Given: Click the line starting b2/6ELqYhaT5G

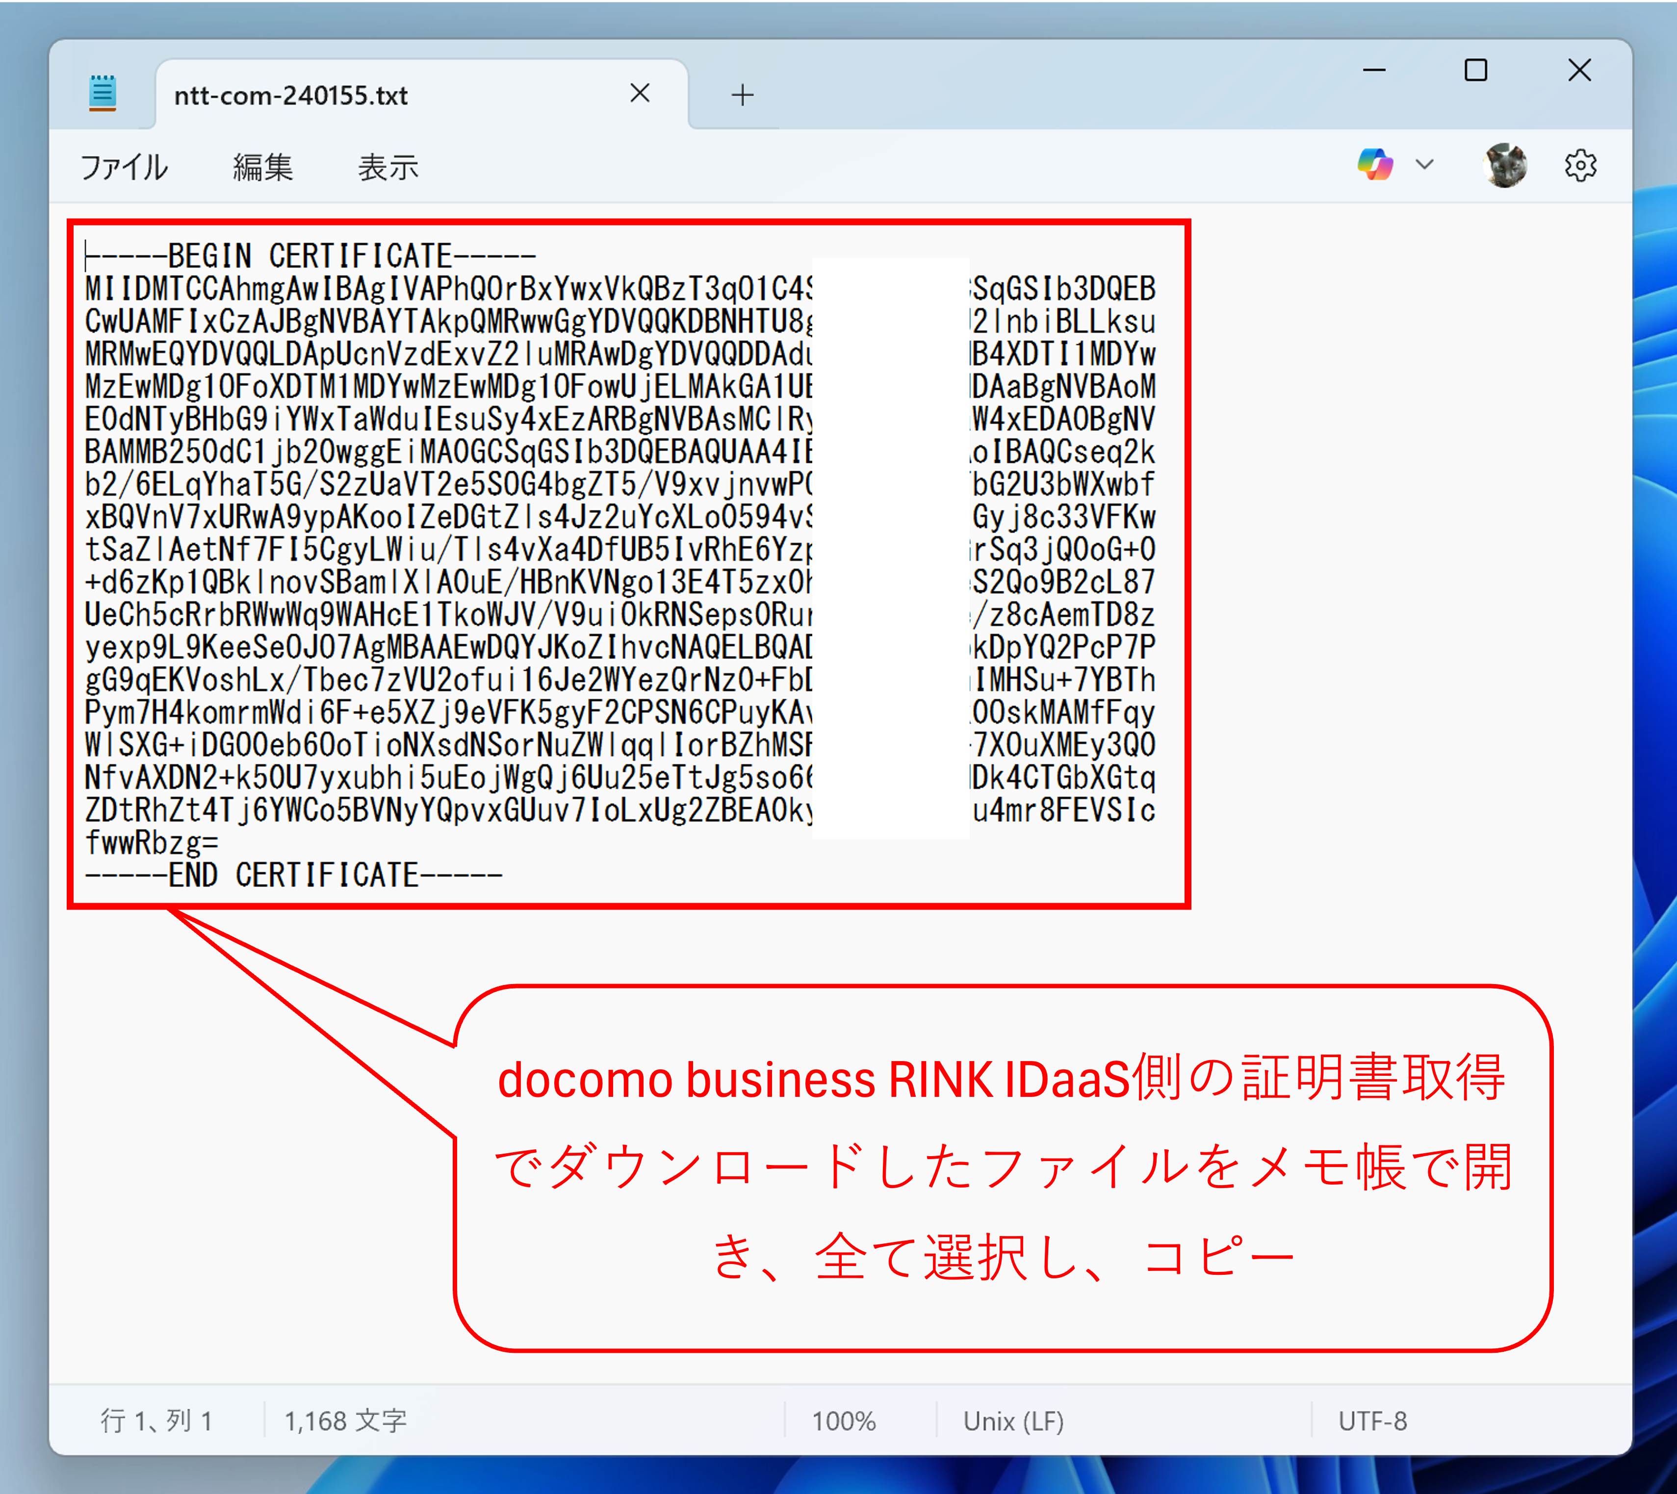Looking at the screenshot, I should click(x=620, y=484).
